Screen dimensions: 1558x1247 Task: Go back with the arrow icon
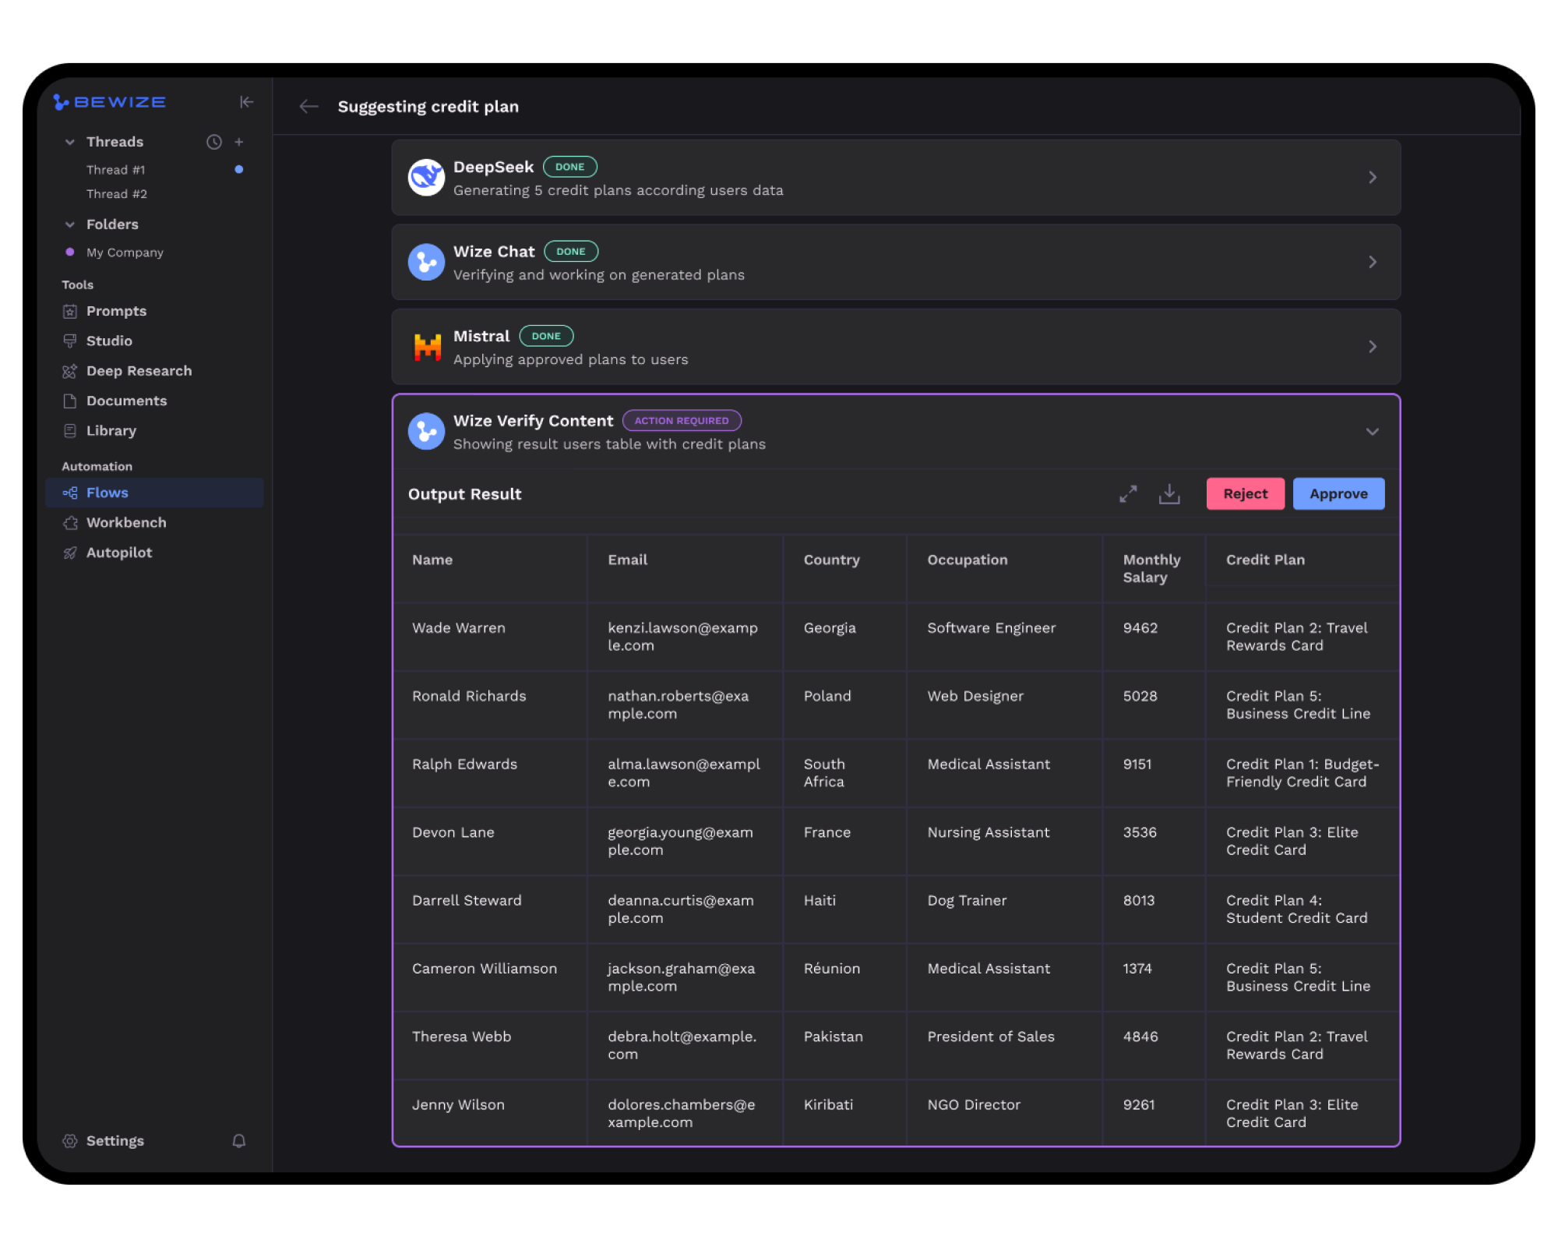308,107
